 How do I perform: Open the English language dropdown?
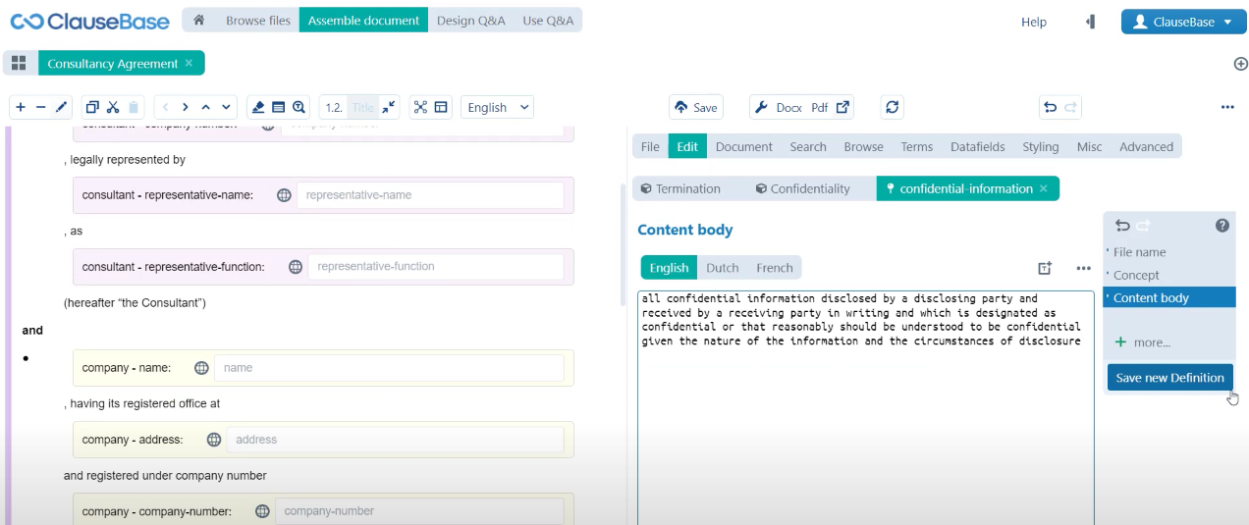coord(498,107)
